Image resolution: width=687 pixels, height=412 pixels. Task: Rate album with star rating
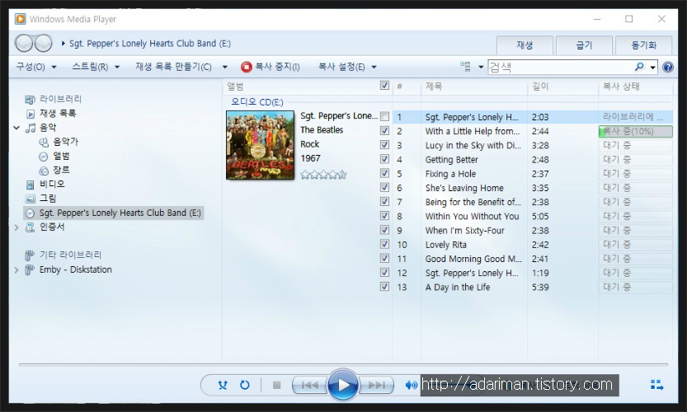323,176
